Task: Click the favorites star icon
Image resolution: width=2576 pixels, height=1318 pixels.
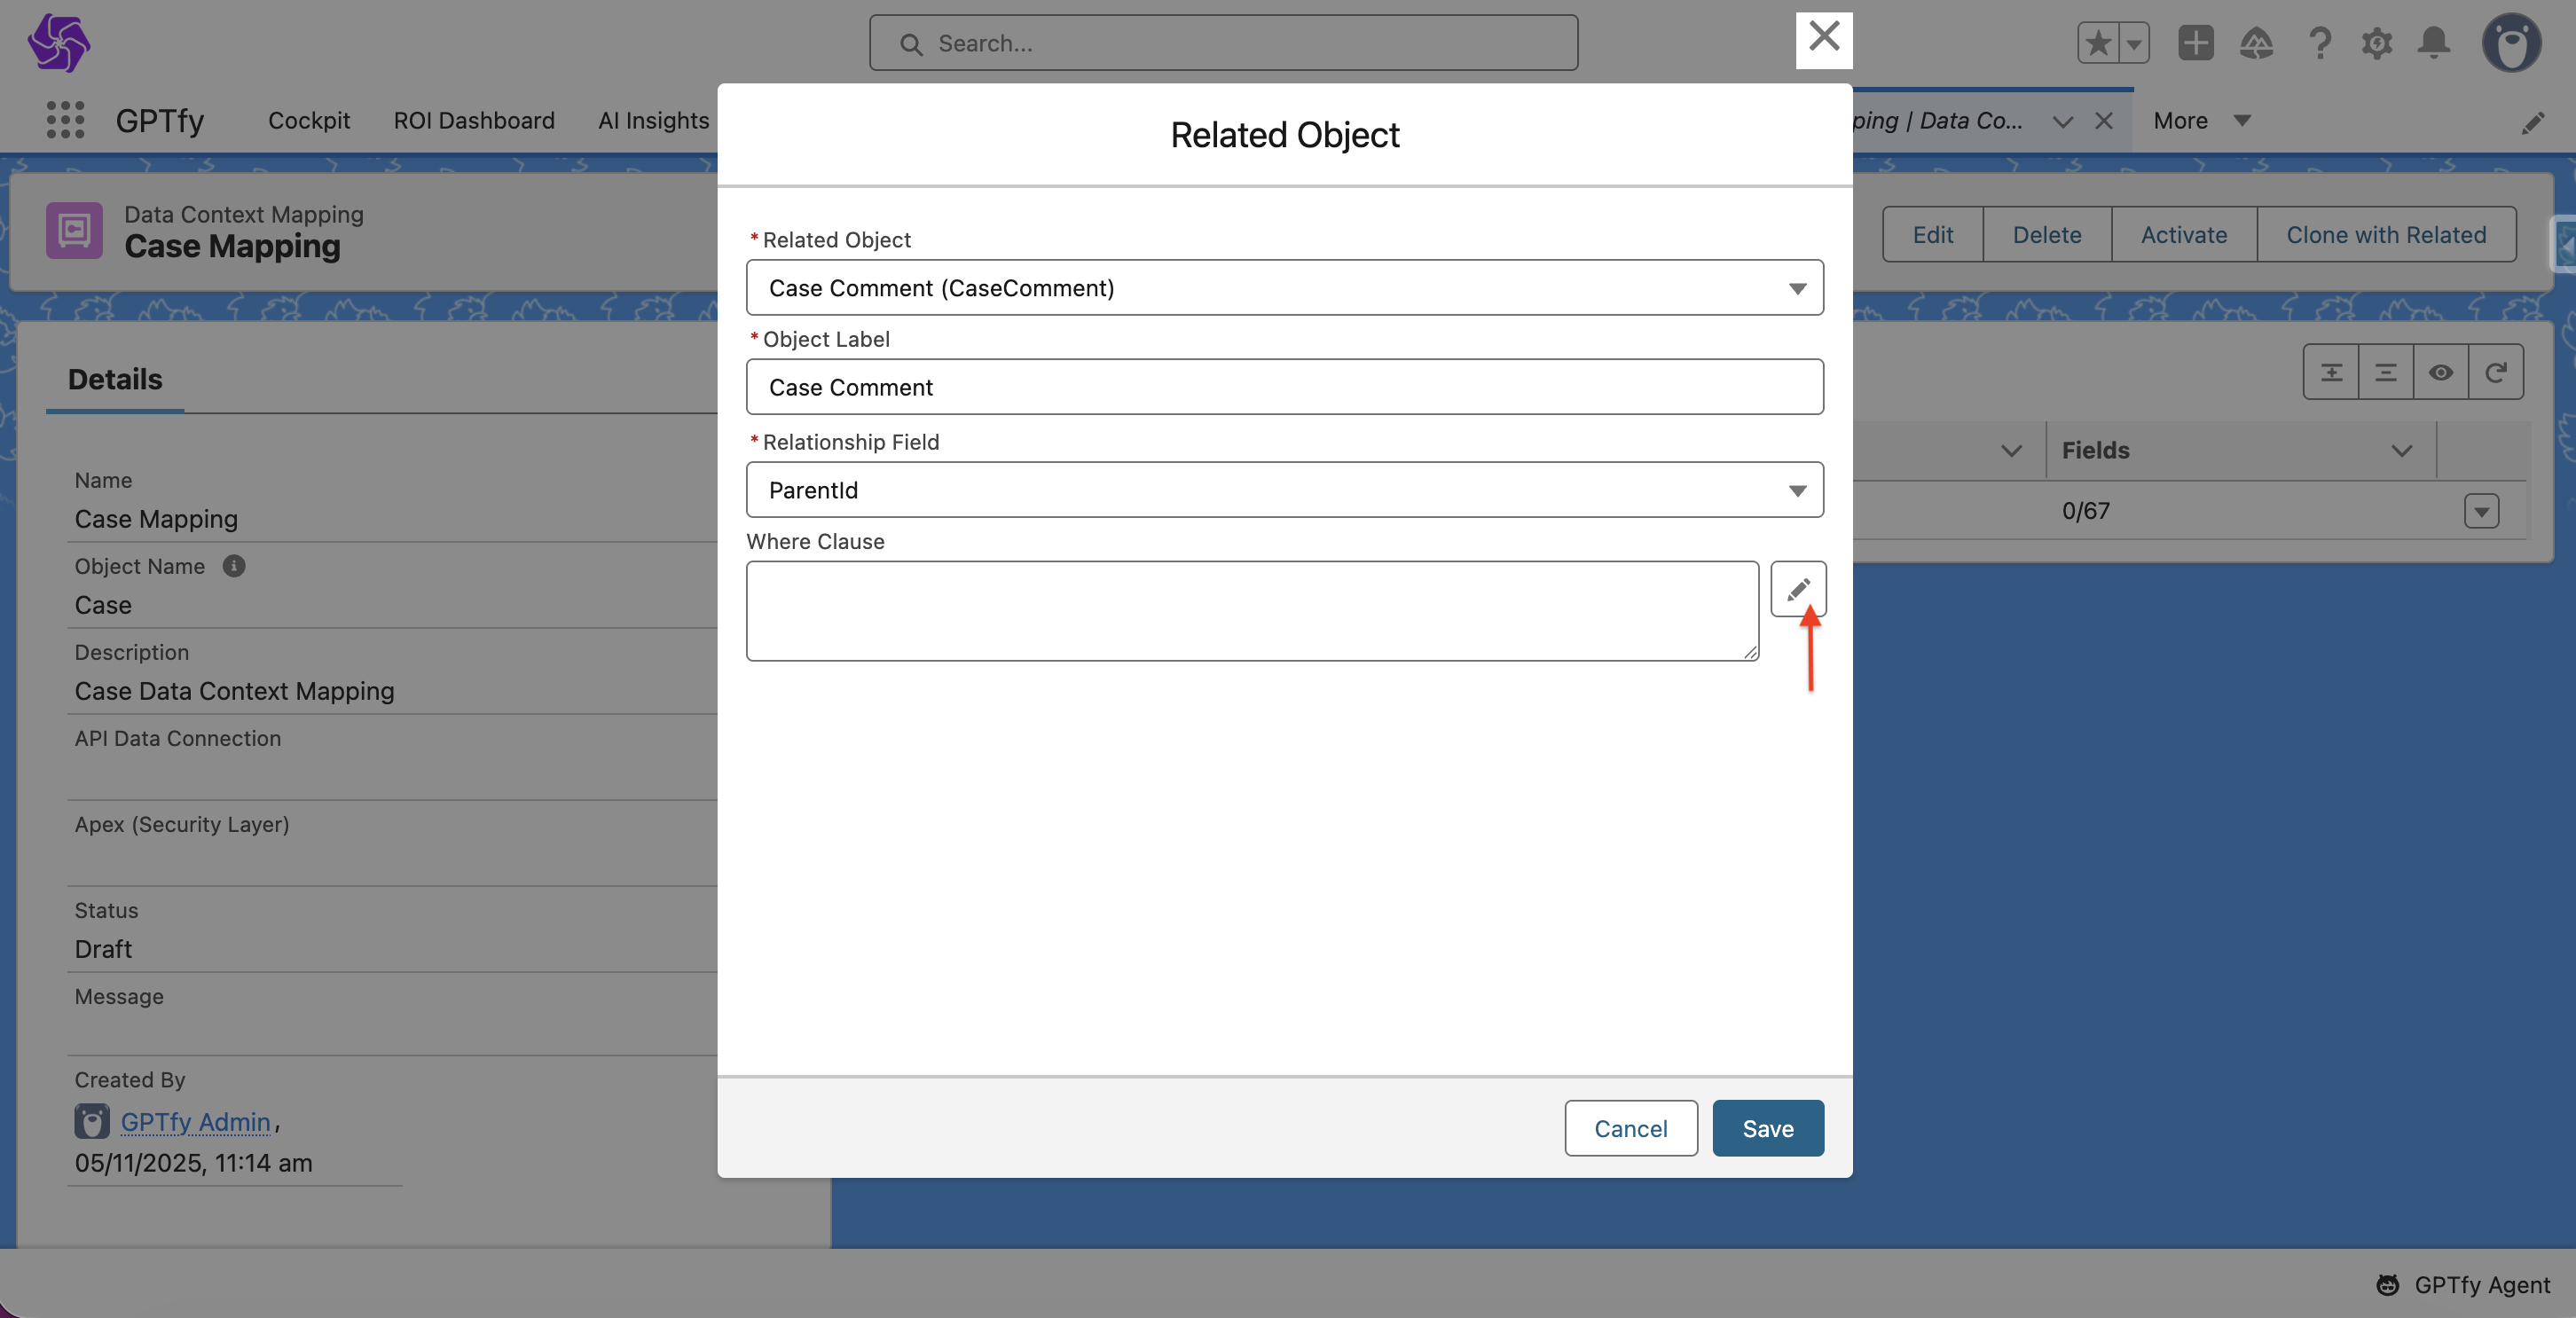Action: point(2098,43)
